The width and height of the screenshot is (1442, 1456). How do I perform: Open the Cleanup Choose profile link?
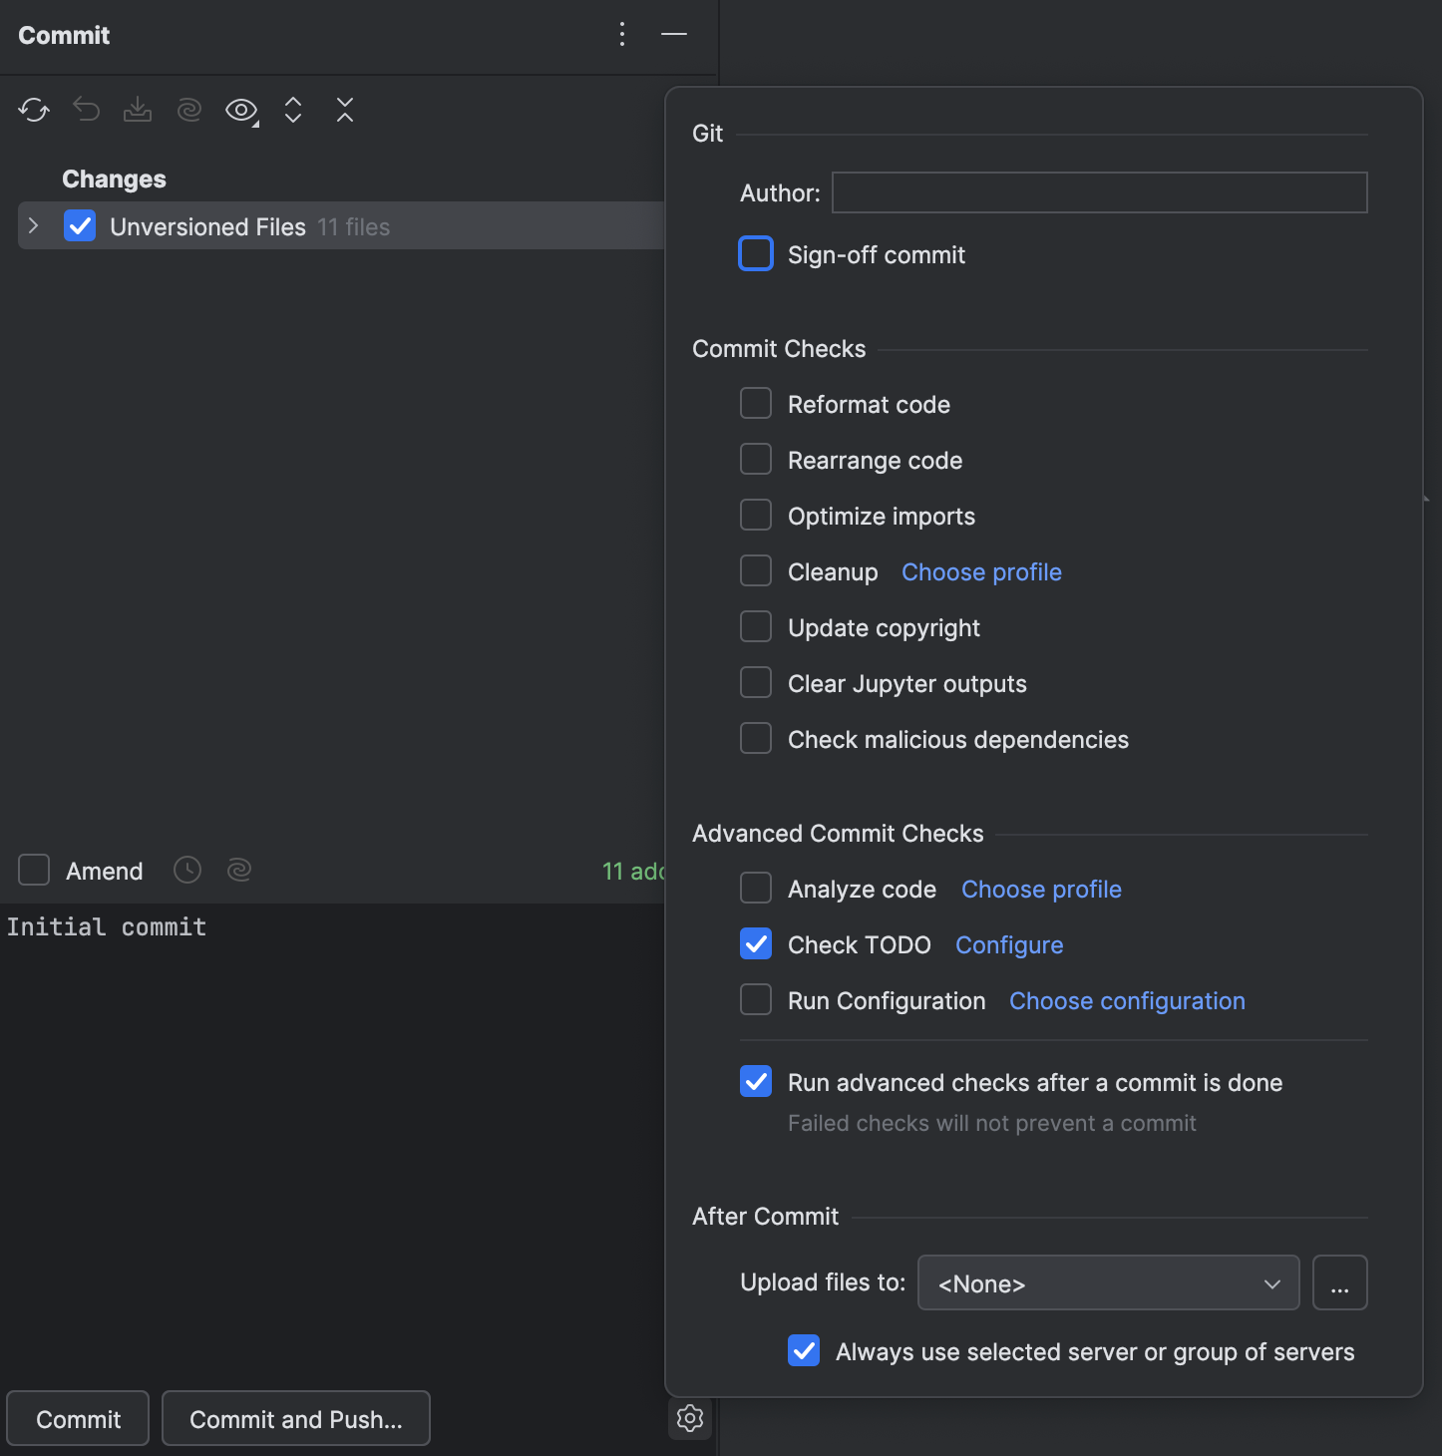pos(980,571)
